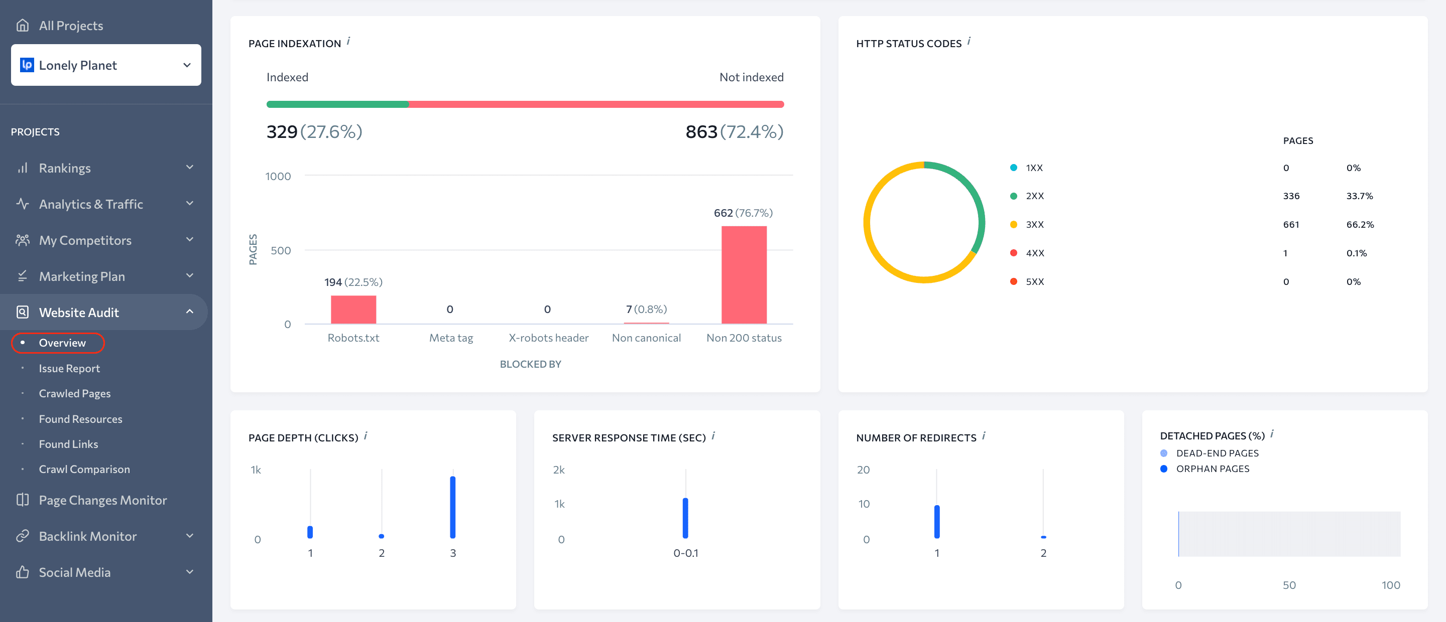This screenshot has width=1446, height=622.
Task: Navigate to Crawl Comparison section
Action: [83, 468]
